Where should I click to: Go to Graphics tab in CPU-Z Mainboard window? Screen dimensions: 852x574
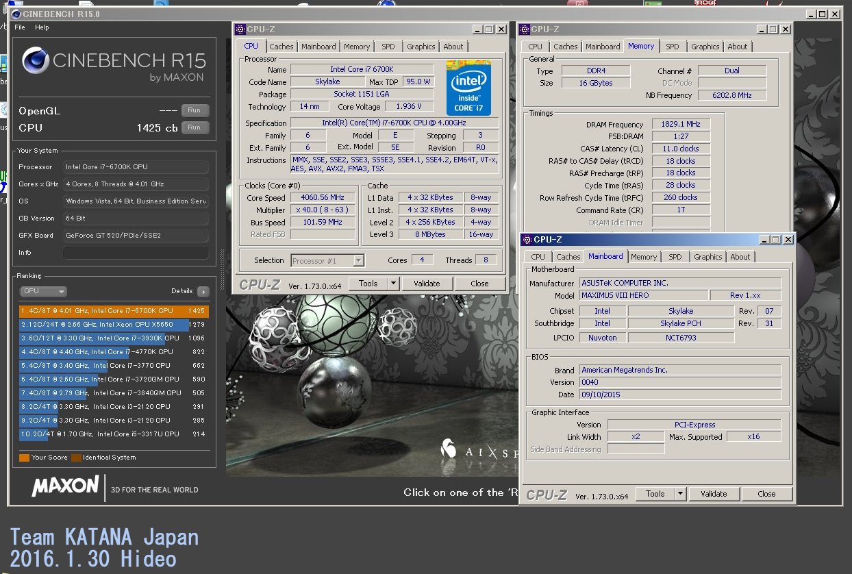708,257
